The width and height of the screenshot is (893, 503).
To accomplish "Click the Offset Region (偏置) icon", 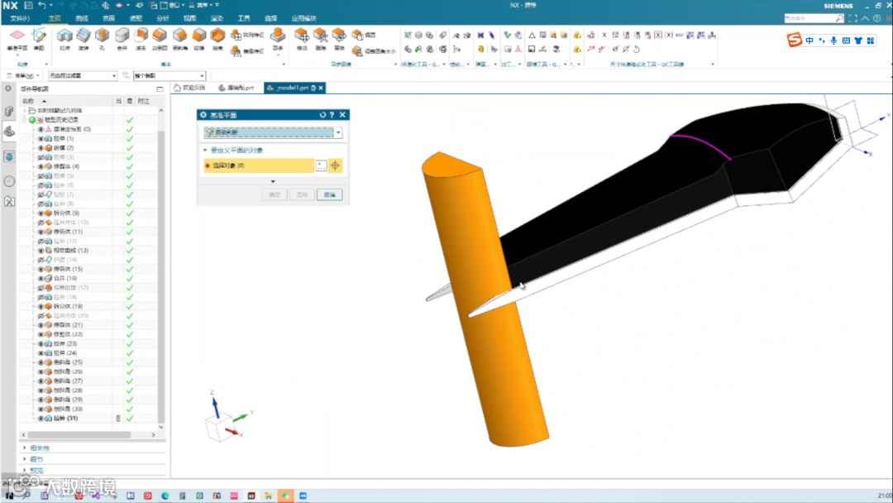I will [364, 36].
